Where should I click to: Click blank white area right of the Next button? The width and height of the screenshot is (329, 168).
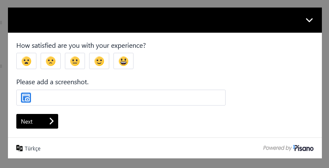point(188,121)
